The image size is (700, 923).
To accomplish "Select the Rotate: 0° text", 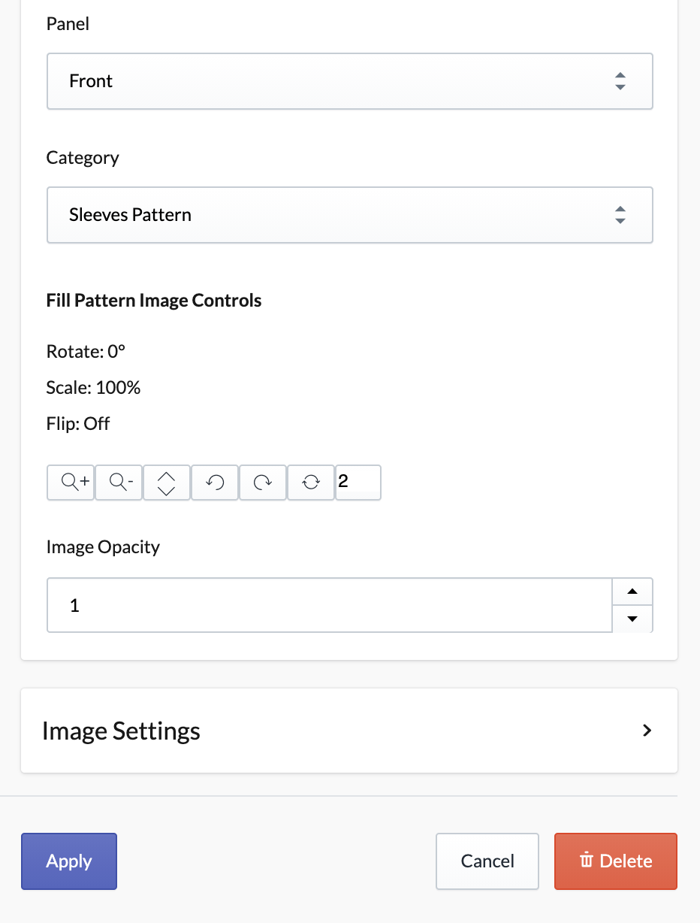I will [x=86, y=352].
